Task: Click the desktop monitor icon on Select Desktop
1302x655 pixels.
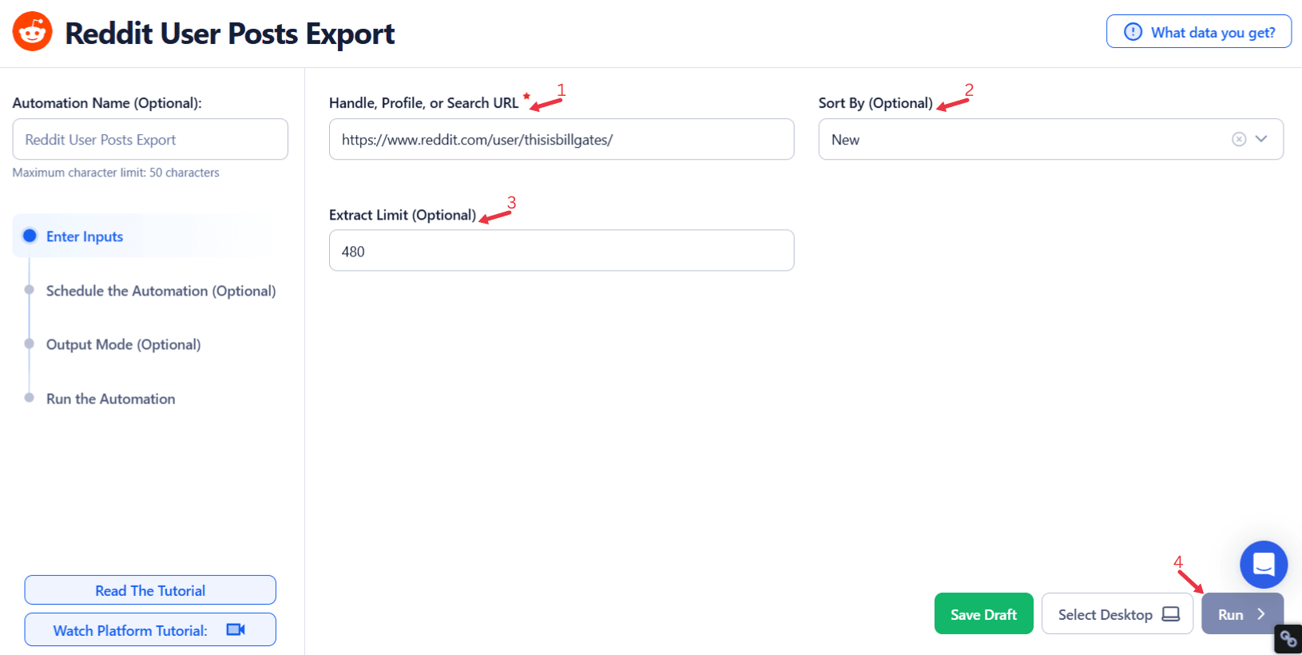Action: (1171, 614)
